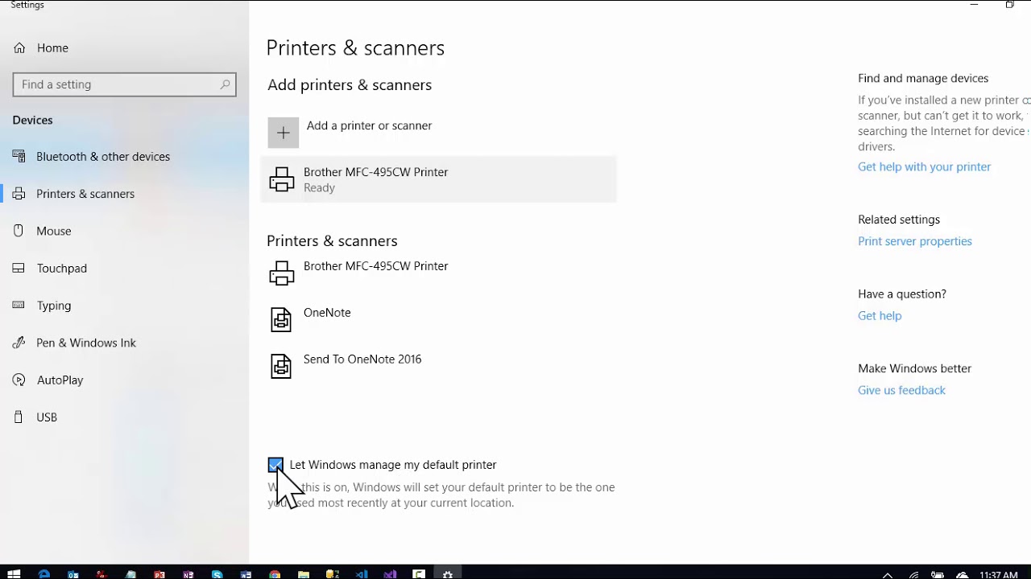
Task: Click the Give us feedback link
Action: click(901, 391)
